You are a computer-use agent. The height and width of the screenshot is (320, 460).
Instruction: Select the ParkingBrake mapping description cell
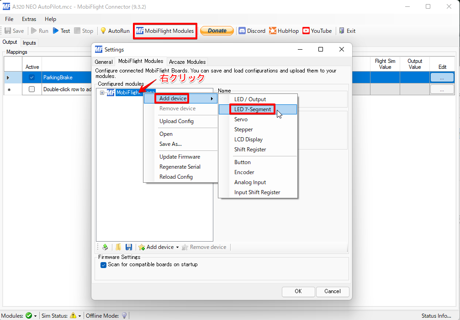[x=67, y=77]
